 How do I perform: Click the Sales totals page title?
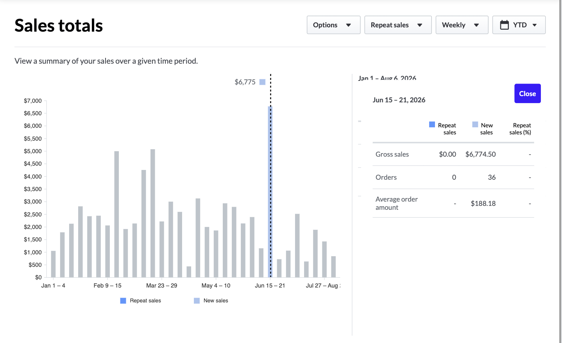point(59,26)
